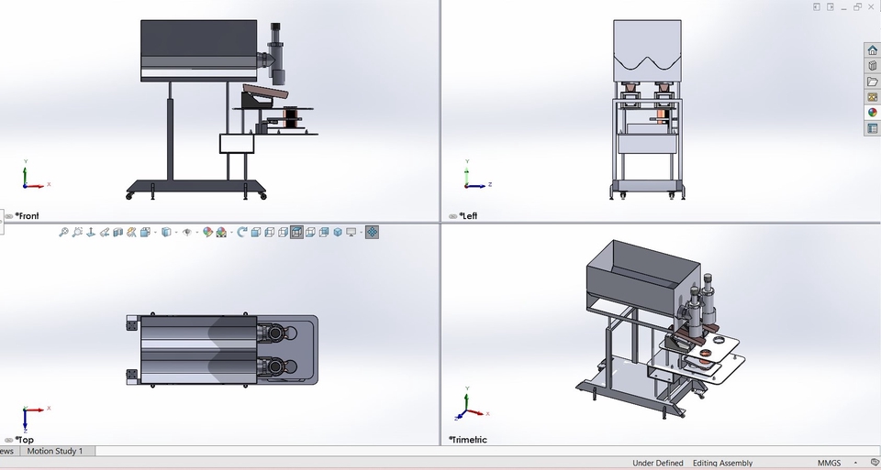The width and height of the screenshot is (881, 470).
Task: Expand the View Orientation dropdown arrow
Action: pyautogui.click(x=156, y=232)
